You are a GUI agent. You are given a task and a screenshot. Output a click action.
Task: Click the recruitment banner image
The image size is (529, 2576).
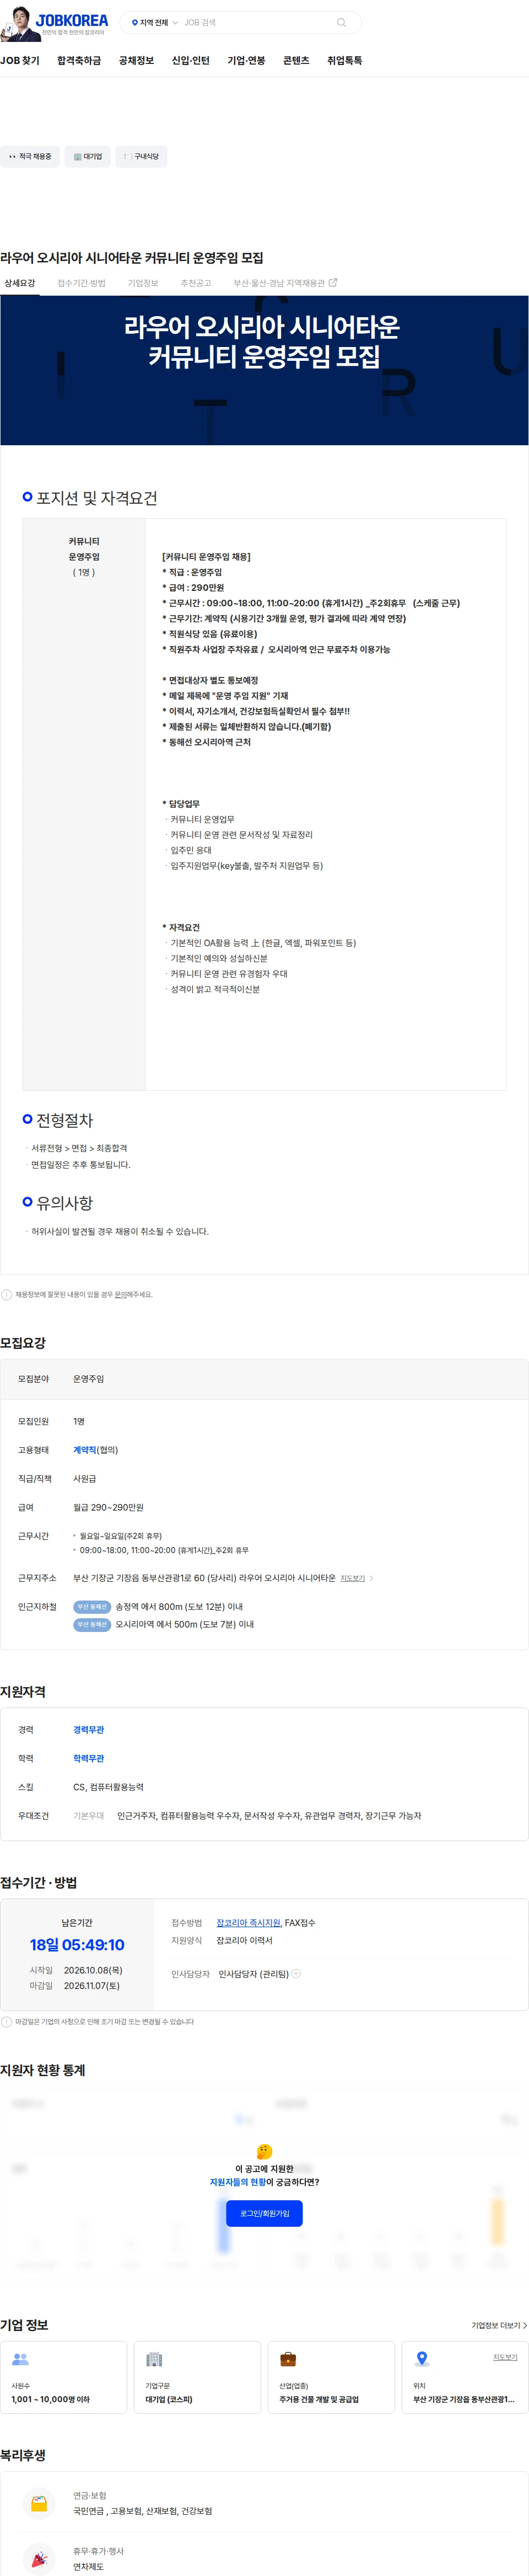(x=264, y=370)
